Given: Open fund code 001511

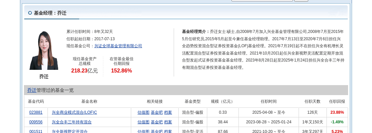Looking at the screenshot, I should point(36,131).
